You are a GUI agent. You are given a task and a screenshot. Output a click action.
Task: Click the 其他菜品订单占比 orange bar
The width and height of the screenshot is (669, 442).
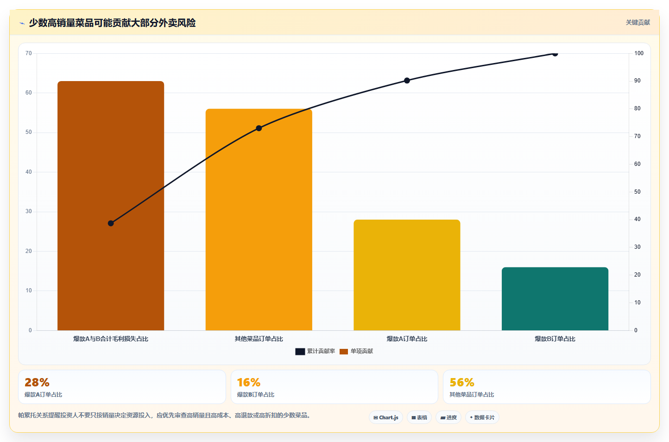click(259, 220)
